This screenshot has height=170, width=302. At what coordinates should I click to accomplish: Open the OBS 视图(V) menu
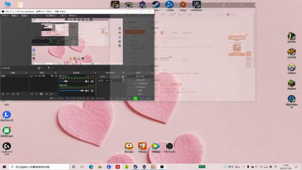coord(25,15)
